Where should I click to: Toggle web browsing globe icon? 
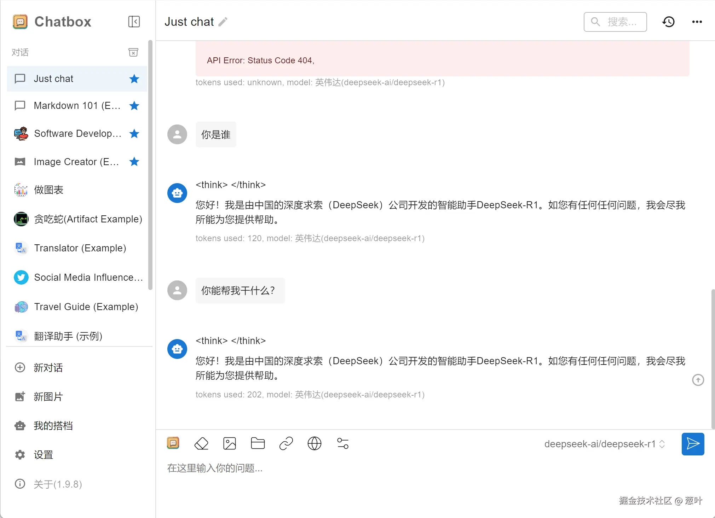click(314, 443)
